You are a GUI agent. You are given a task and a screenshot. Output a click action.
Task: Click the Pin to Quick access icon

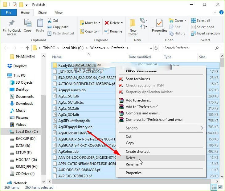pyautogui.click(x=12, y=23)
